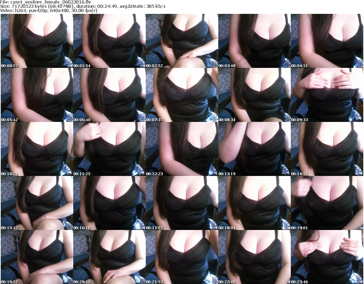Viewport: 364px width, 284px height.
Task: Open the frame marked 00:10:28
Action: coord(37,149)
